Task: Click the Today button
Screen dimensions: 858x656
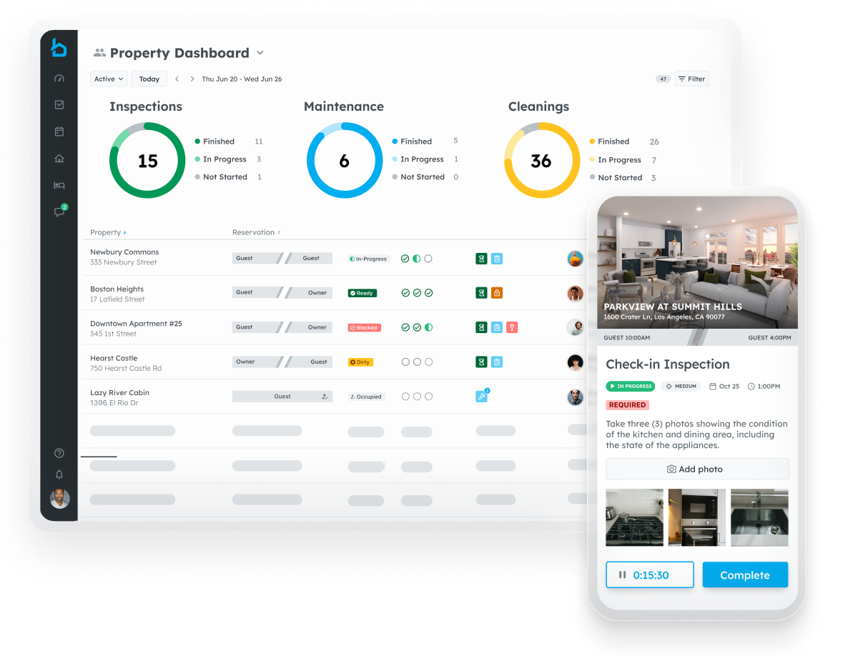Action: click(x=149, y=79)
